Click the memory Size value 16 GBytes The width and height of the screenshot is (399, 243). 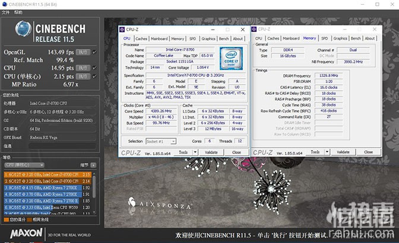click(x=288, y=56)
